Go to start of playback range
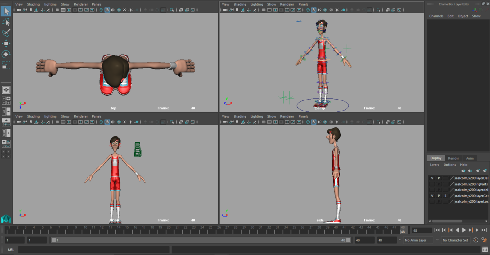The image size is (490, 255). (437, 230)
